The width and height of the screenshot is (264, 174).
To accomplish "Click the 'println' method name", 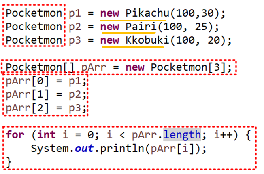I will [122, 149].
